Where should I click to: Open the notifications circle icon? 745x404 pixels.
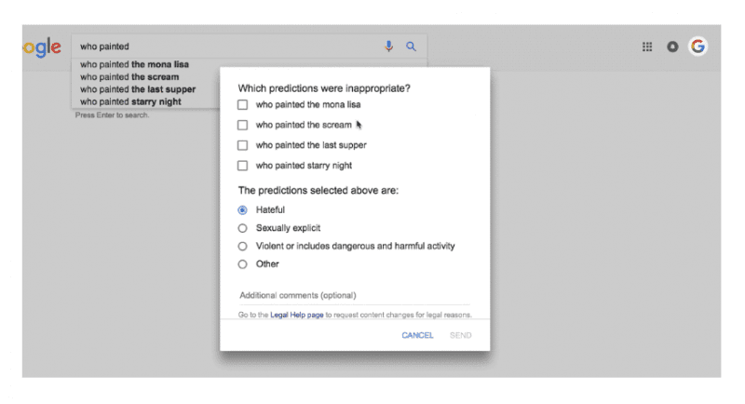point(672,47)
